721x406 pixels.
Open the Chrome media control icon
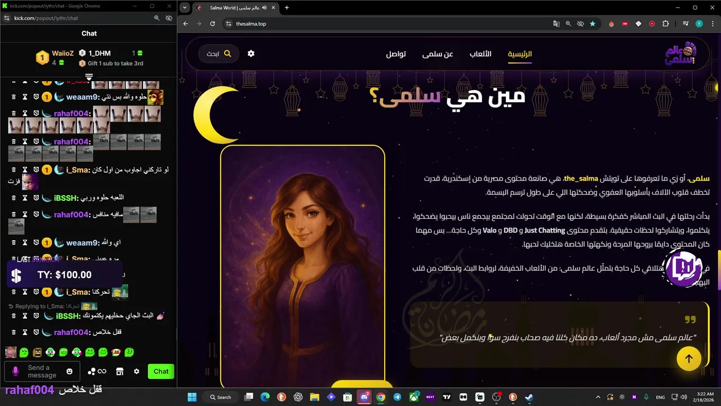point(686,24)
